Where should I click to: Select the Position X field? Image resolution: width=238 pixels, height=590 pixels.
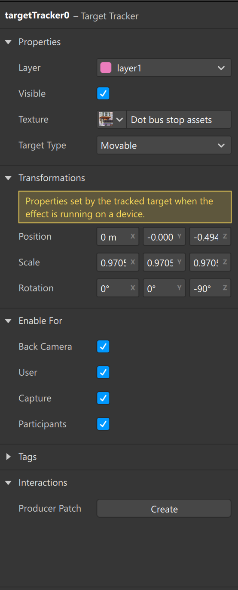coord(118,237)
